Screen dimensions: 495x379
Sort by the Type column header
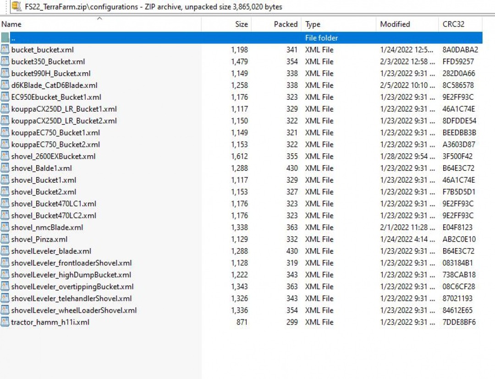tap(313, 25)
